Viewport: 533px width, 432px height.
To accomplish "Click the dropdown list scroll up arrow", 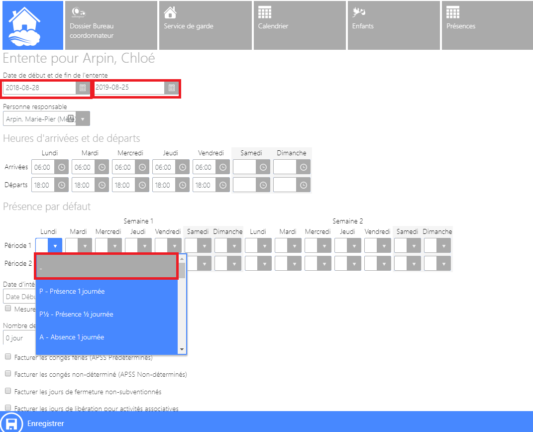I will (182, 259).
